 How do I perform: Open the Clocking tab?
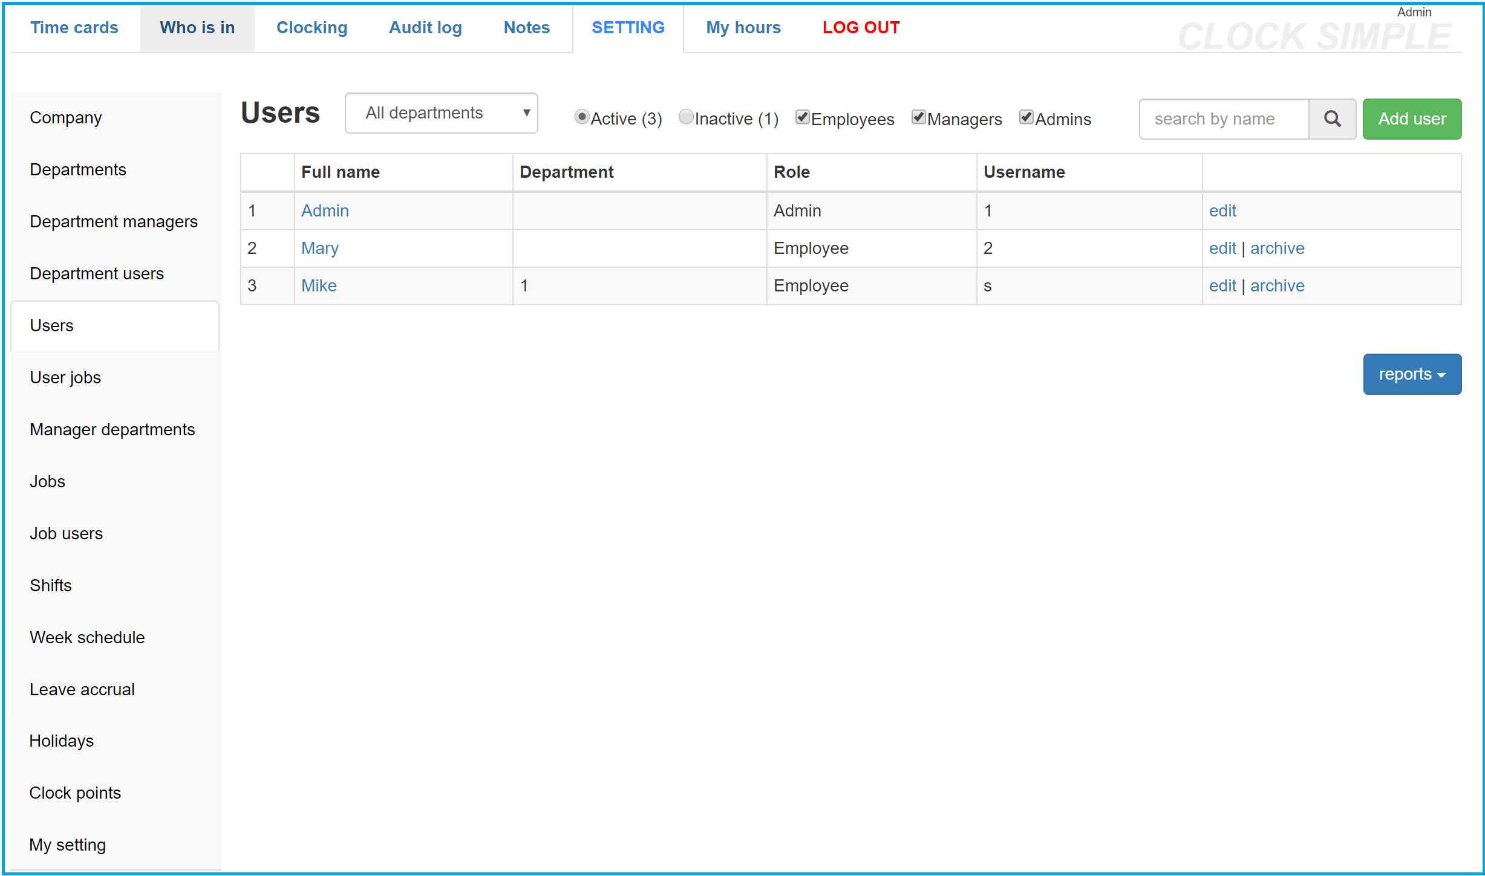tap(312, 28)
